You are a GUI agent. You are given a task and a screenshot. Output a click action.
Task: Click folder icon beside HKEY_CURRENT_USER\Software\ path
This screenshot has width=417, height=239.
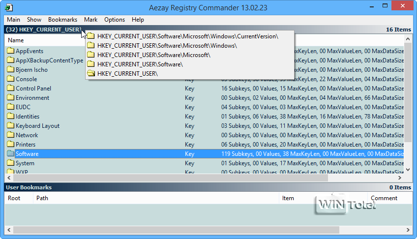(91, 64)
